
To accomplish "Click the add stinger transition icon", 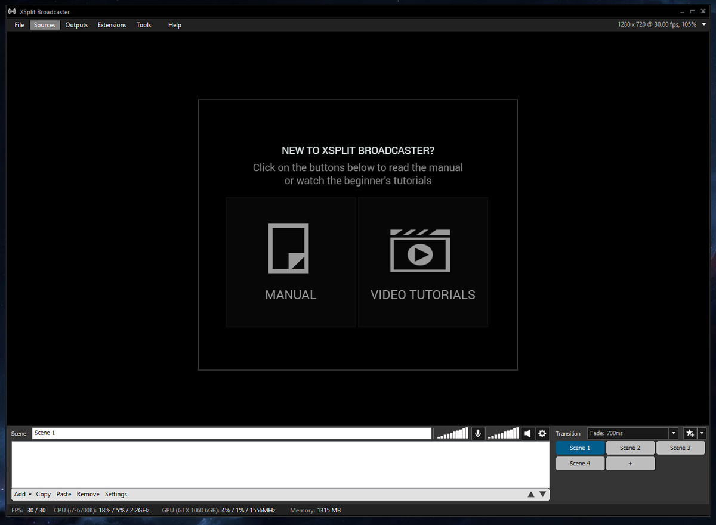I will (x=689, y=433).
